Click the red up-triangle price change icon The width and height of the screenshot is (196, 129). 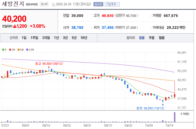point(15,26)
